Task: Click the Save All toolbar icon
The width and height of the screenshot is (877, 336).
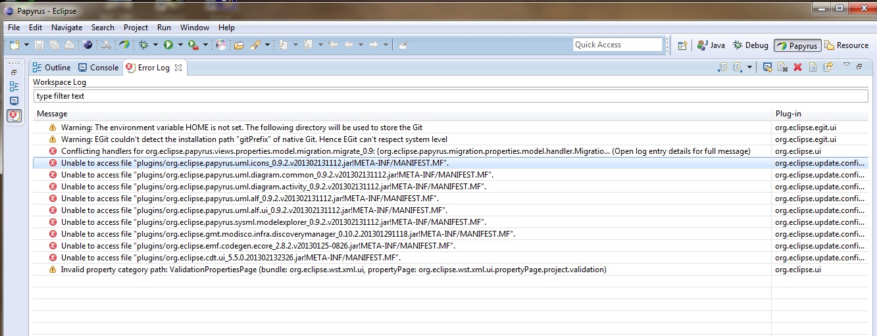Action: (x=54, y=45)
